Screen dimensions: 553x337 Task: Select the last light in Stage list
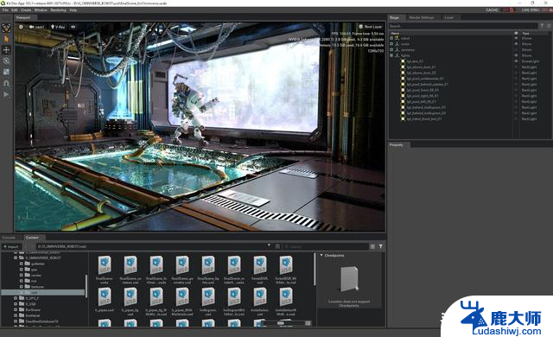pyautogui.click(x=424, y=119)
